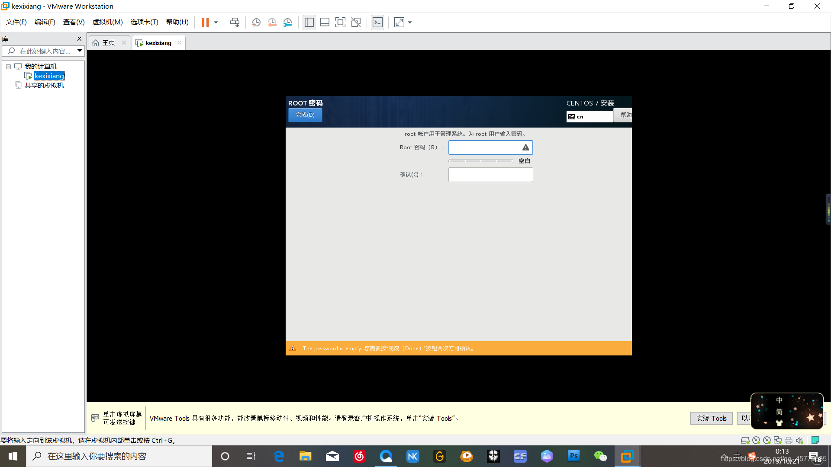
Task: Click the orange empty password warning bar
Action: pyautogui.click(x=458, y=349)
